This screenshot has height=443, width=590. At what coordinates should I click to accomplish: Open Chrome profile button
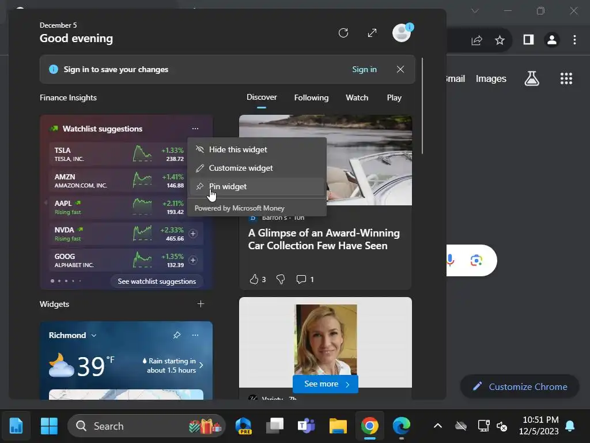pyautogui.click(x=552, y=40)
